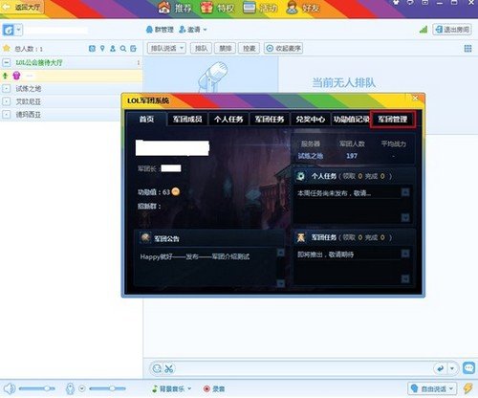The height and width of the screenshot is (398, 478).
Task: Switch to the 功勋值记录 tab
Action: [351, 120]
